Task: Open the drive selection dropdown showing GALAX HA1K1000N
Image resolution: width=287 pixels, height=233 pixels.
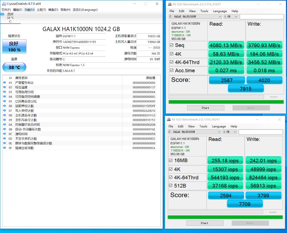Action: (195, 16)
